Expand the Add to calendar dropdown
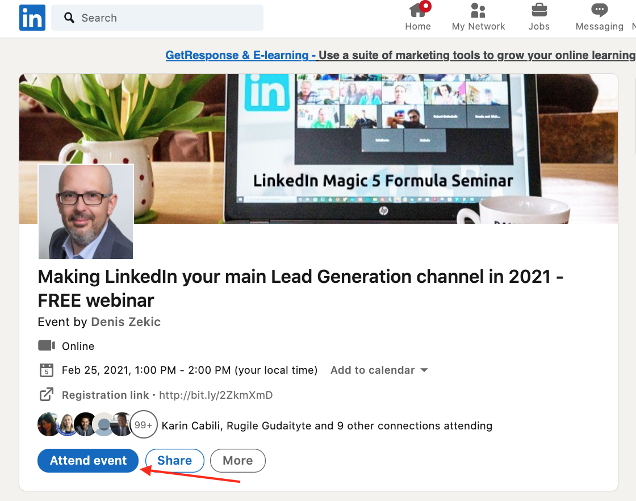Image resolution: width=636 pixels, height=501 pixels. [379, 370]
